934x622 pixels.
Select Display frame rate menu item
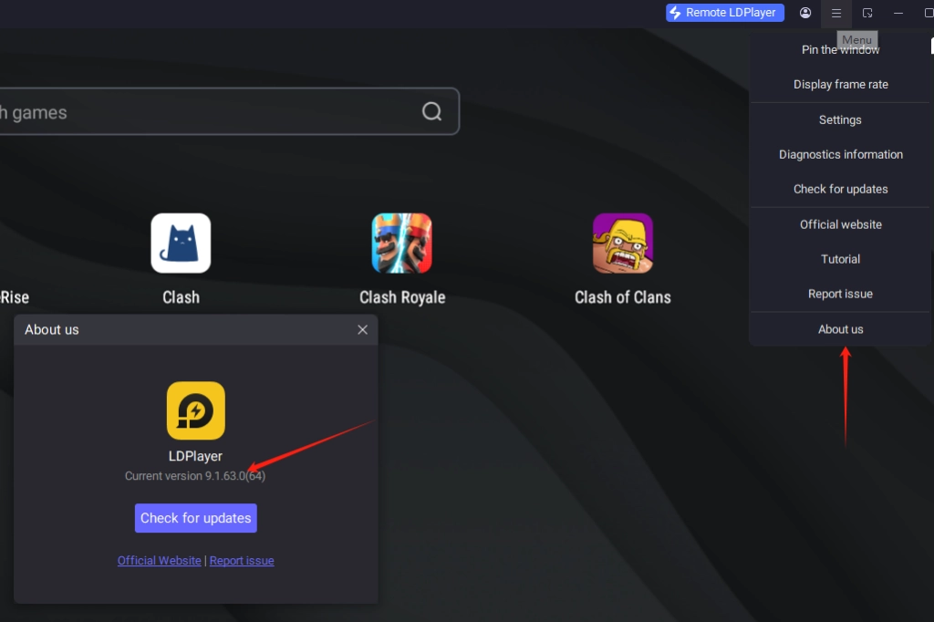[840, 85]
